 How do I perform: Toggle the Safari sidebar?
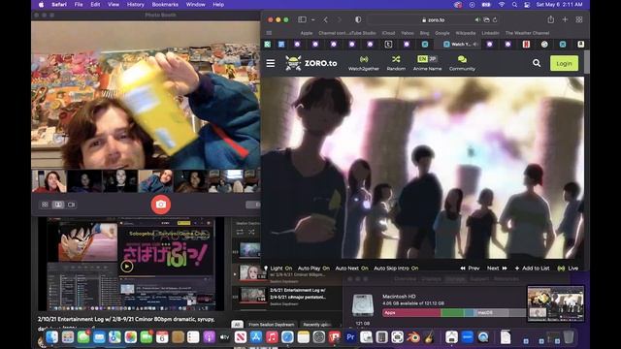tap(302, 19)
